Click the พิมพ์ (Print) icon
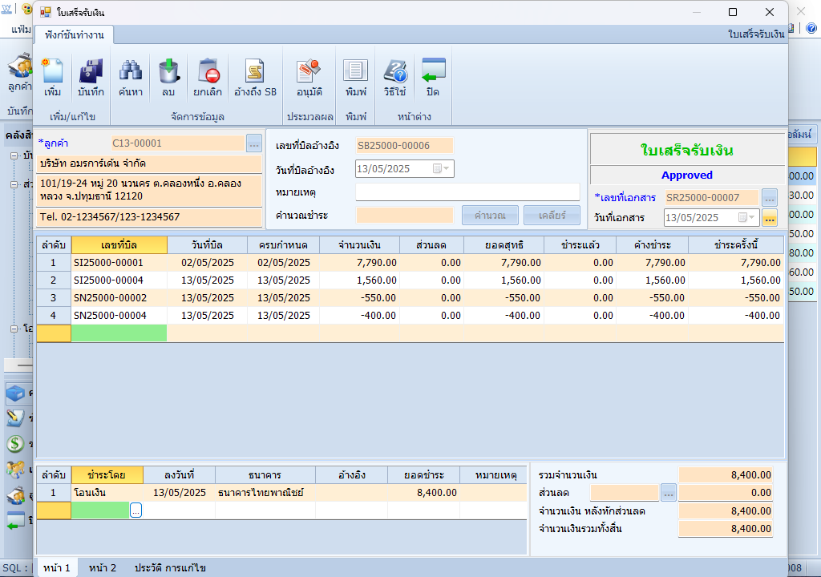The image size is (821, 577). (355, 78)
